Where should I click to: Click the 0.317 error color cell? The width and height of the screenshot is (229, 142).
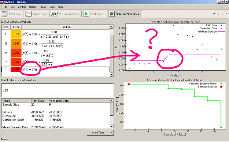(16, 34)
